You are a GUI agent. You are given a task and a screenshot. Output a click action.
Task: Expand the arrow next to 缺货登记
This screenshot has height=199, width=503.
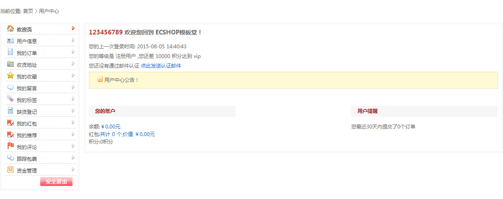click(x=73, y=111)
